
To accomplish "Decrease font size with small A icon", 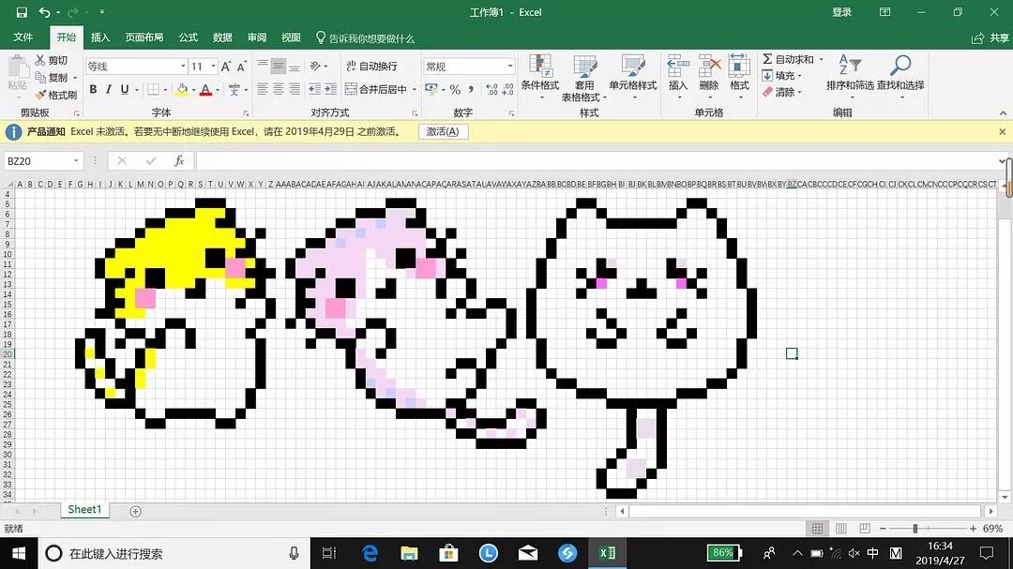I will pyautogui.click(x=241, y=66).
